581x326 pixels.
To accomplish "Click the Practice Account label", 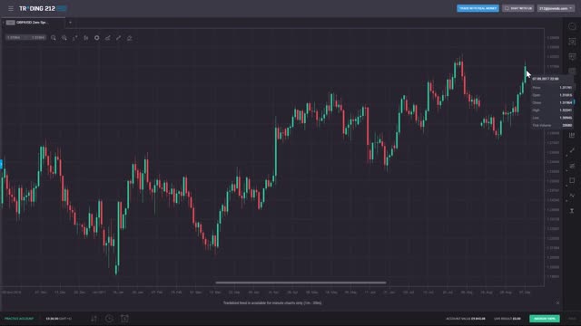I will 19,318.
